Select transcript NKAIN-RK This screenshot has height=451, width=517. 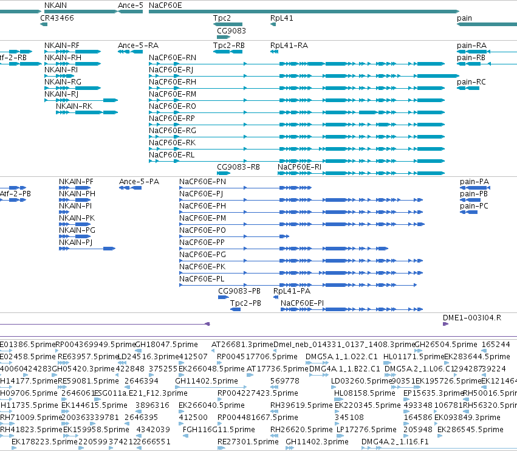[x=74, y=106]
